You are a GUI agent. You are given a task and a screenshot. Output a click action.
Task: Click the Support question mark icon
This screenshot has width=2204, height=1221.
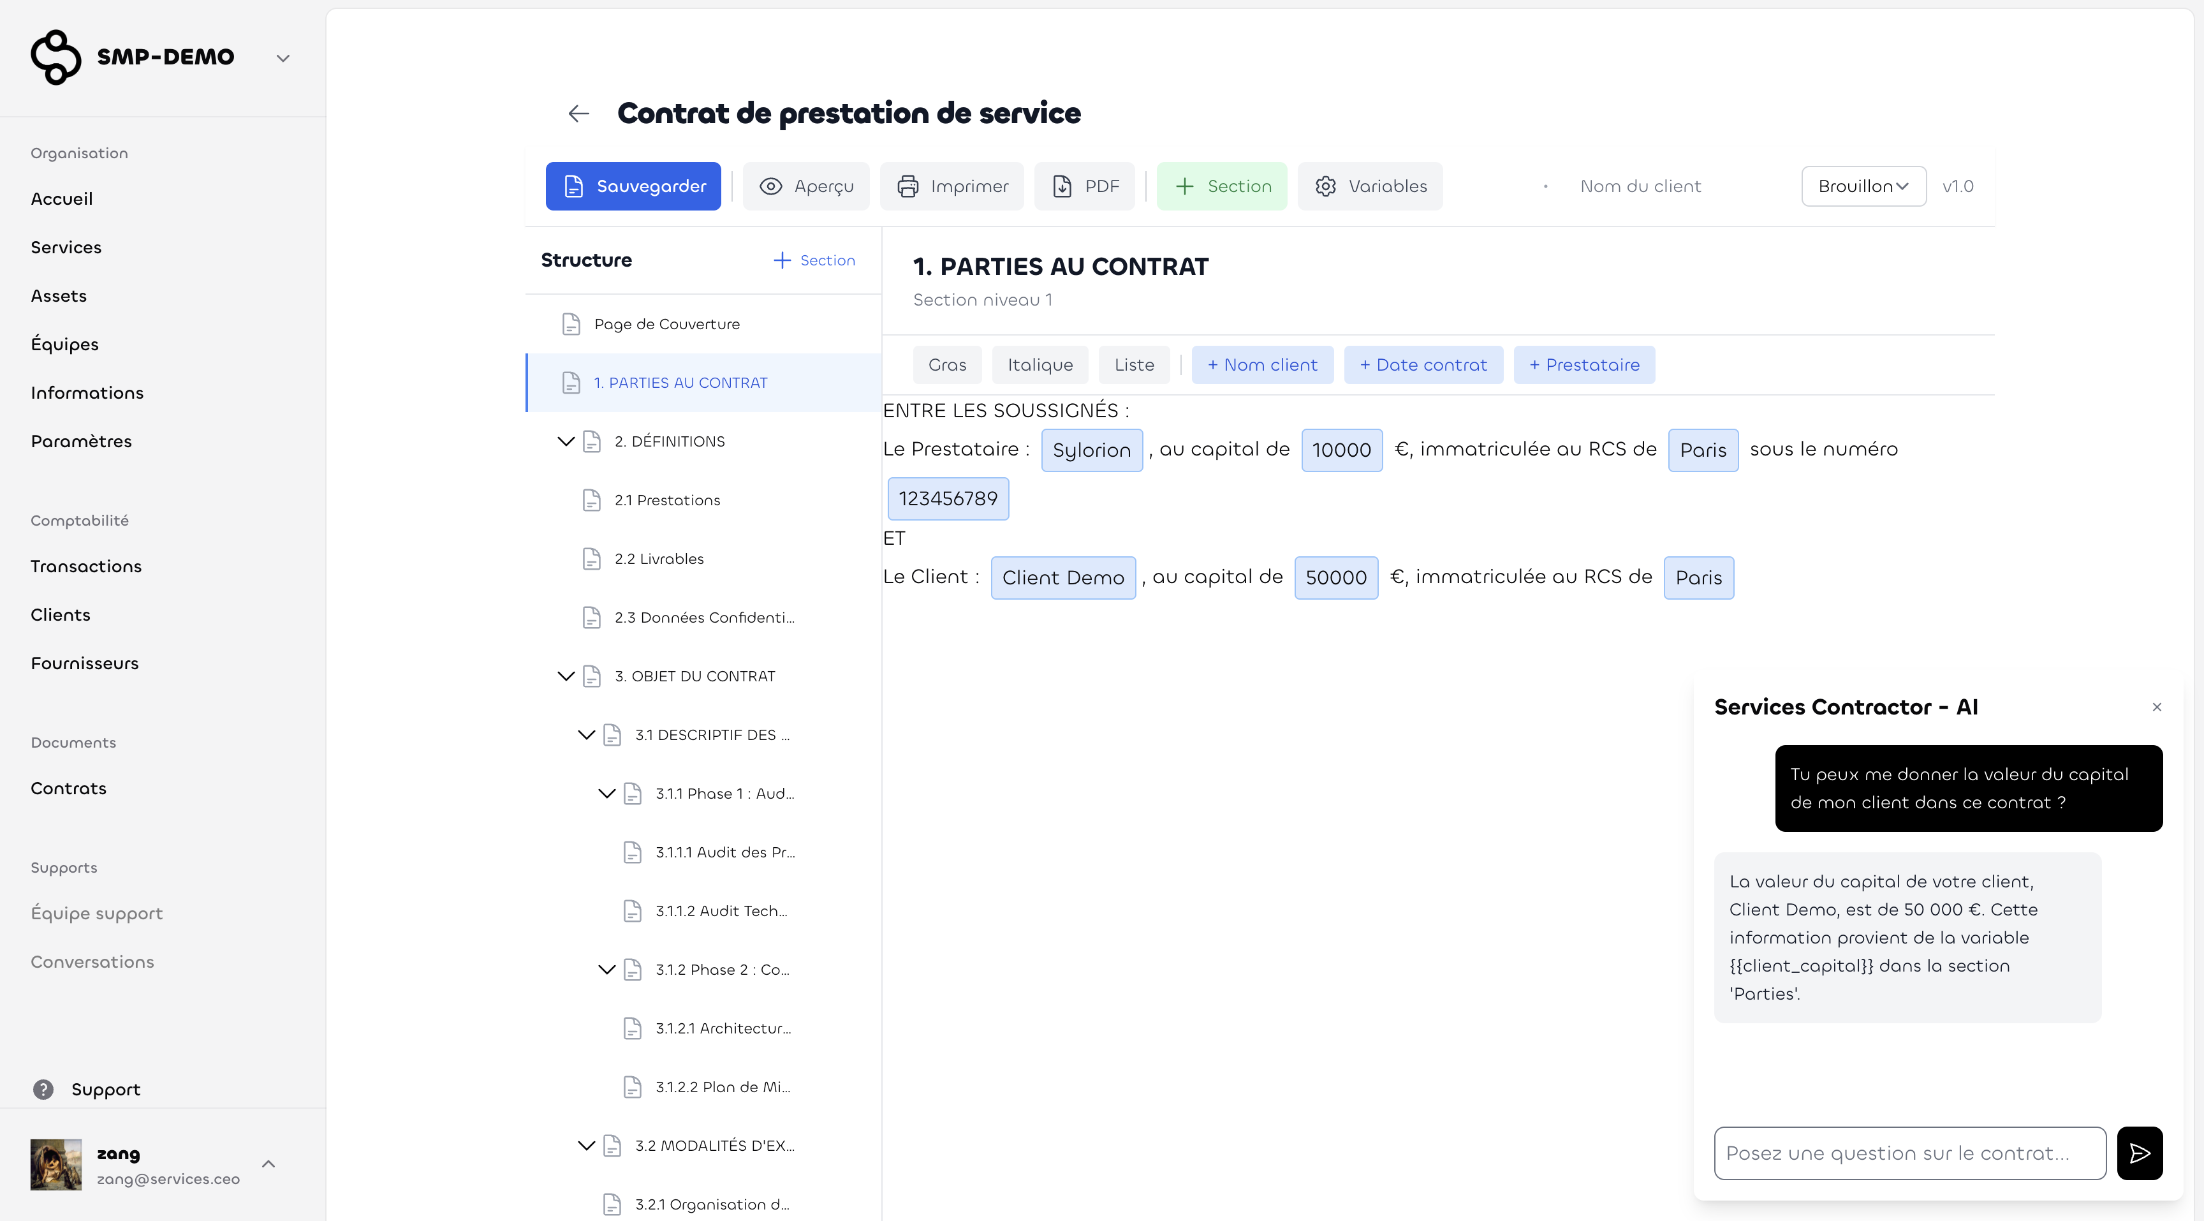click(43, 1089)
